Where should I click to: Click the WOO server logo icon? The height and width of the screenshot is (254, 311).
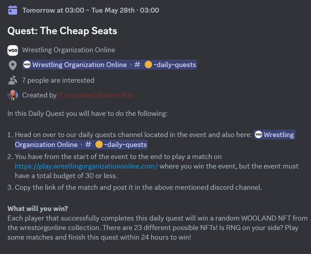click(13, 50)
